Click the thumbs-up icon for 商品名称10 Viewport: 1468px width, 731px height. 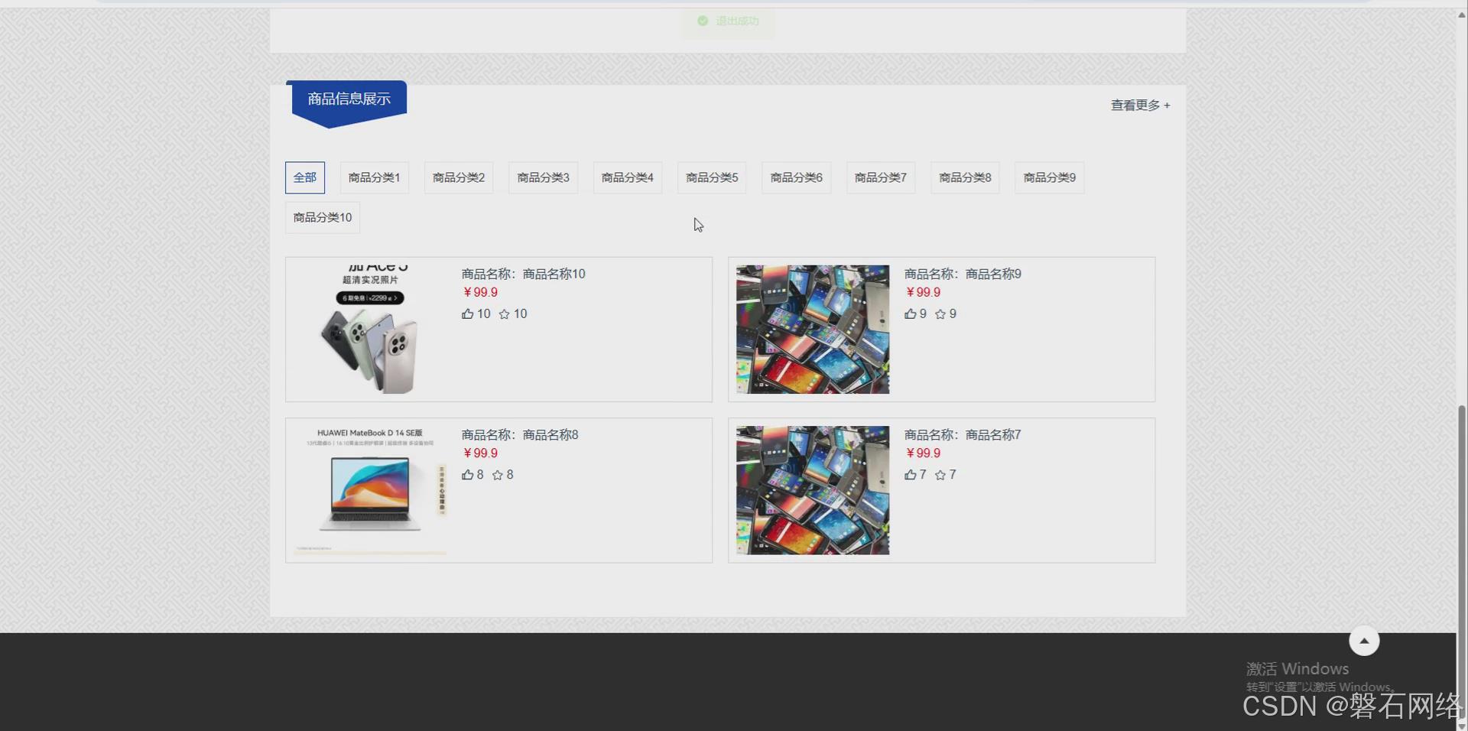467,314
